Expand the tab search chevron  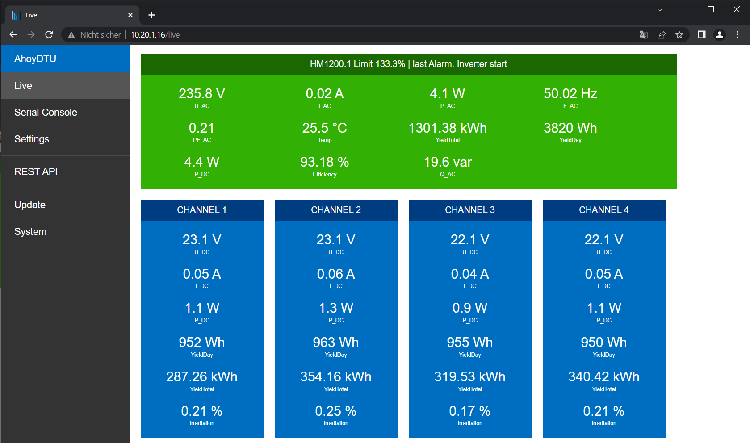[660, 9]
